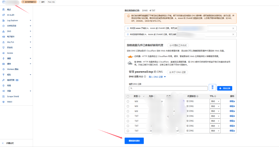
Task: Open the Web3 icon in sidebar
Action: 3,102
